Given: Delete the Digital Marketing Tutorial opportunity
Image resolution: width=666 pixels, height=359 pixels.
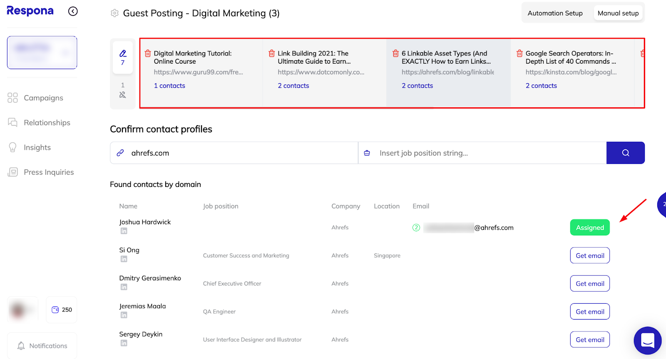Looking at the screenshot, I should (x=148, y=53).
